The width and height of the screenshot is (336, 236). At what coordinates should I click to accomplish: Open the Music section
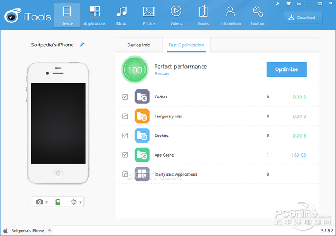click(x=122, y=16)
